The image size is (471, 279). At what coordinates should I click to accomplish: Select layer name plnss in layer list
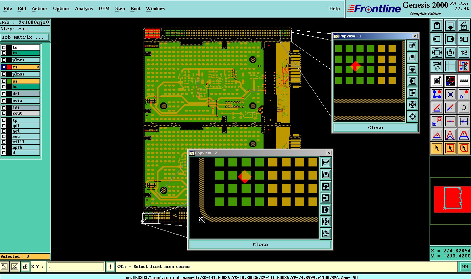pos(26,74)
